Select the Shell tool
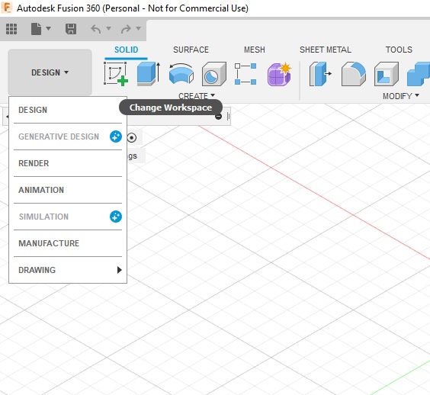This screenshot has width=430, height=395. tap(387, 74)
